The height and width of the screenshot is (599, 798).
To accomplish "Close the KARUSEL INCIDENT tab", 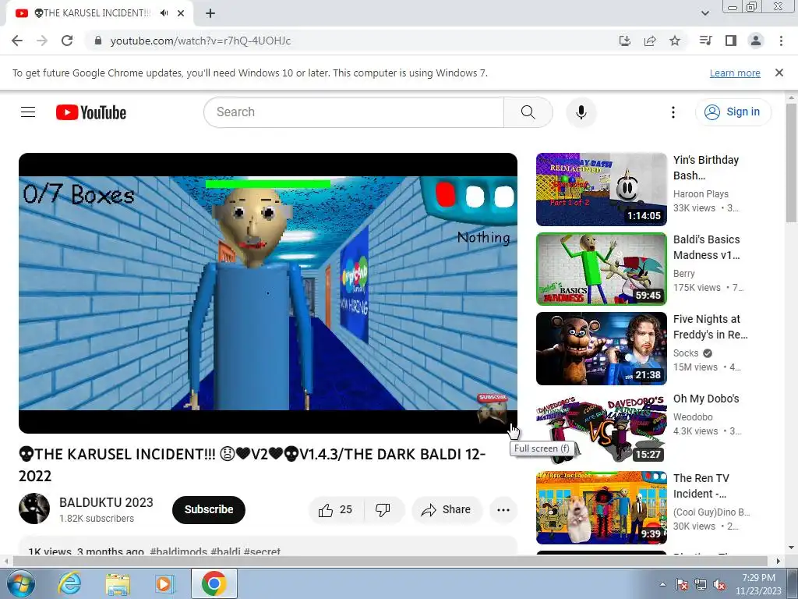I will (x=181, y=13).
